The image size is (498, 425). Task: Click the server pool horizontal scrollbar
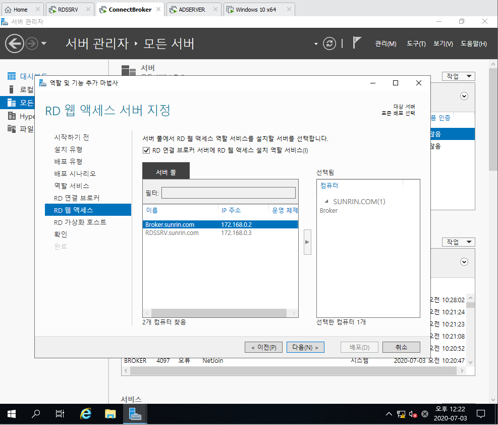click(x=219, y=313)
